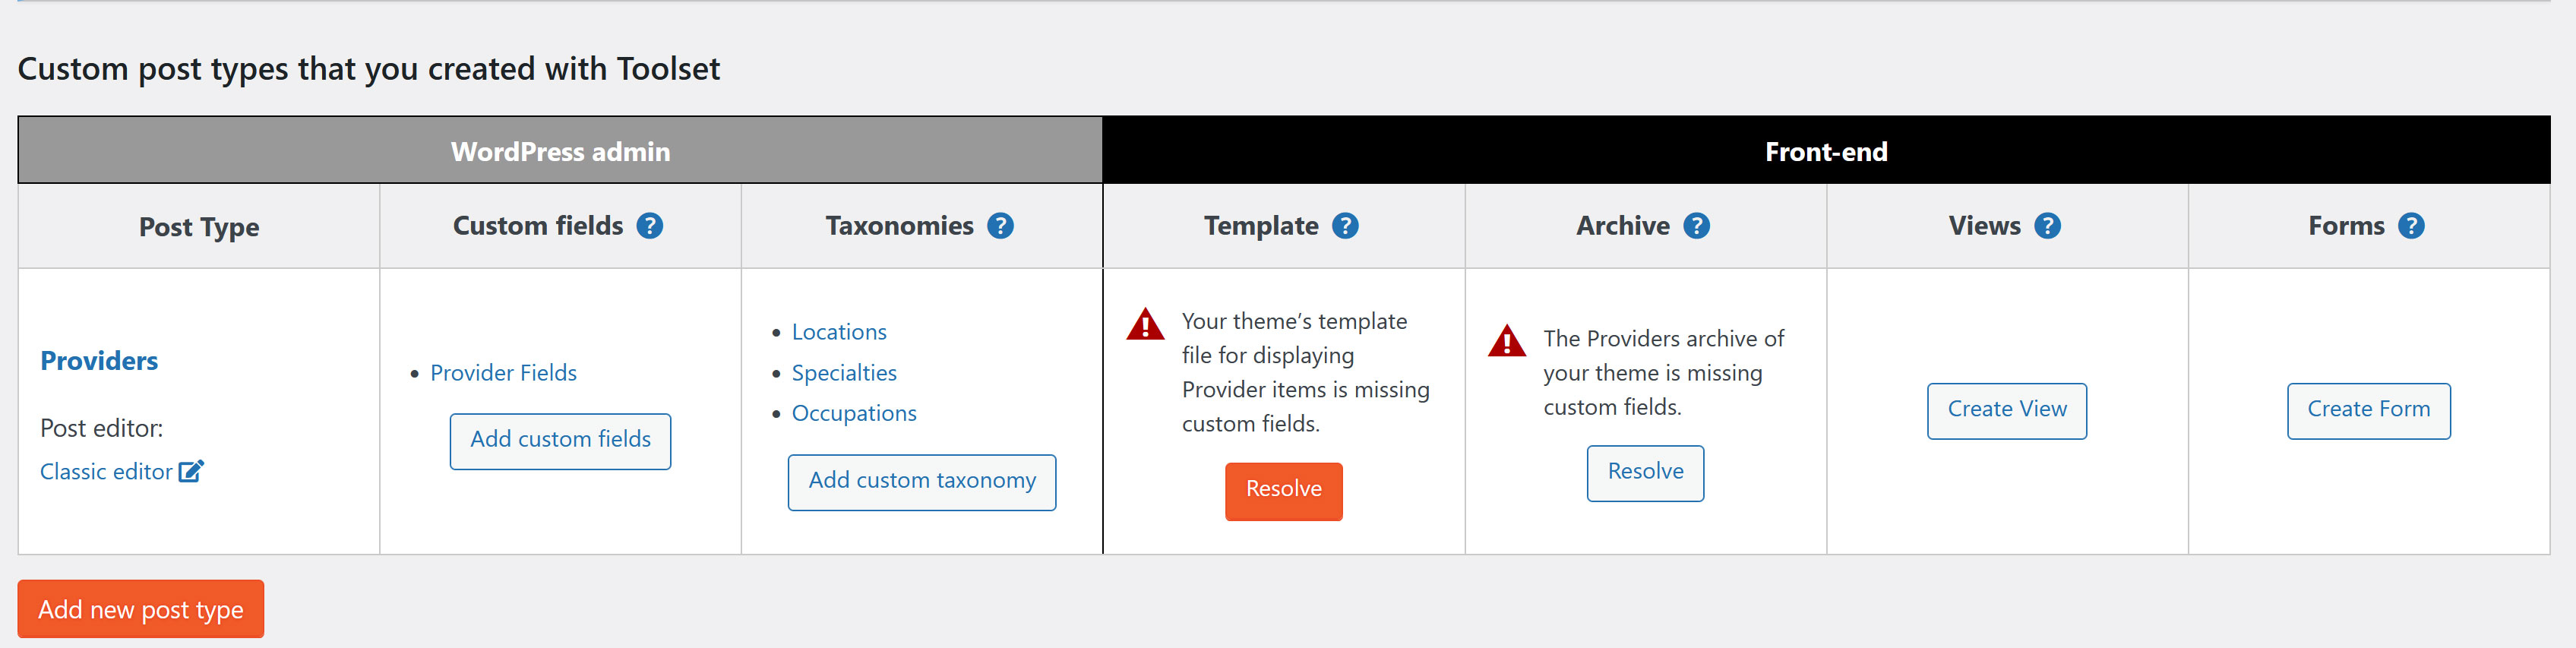
Task: Open the Forms column help icon
Action: [2411, 226]
